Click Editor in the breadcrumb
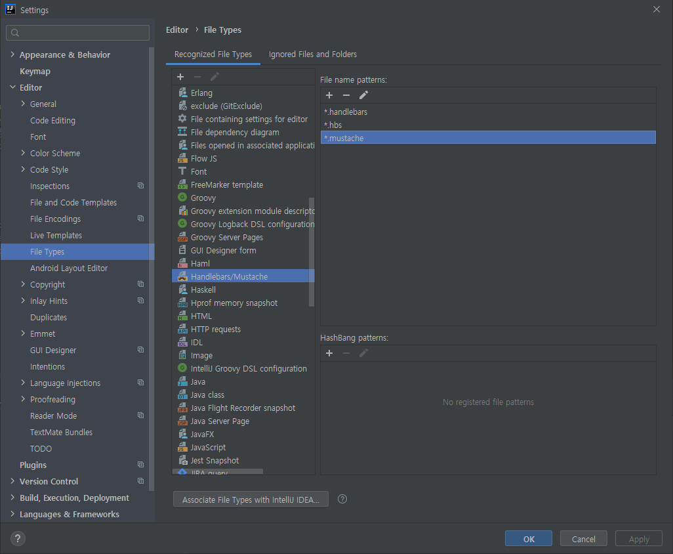This screenshot has height=554, width=673. click(x=177, y=30)
